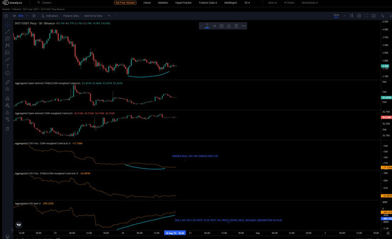
Task: Select the 30m timeframe
Action: click(21, 16)
